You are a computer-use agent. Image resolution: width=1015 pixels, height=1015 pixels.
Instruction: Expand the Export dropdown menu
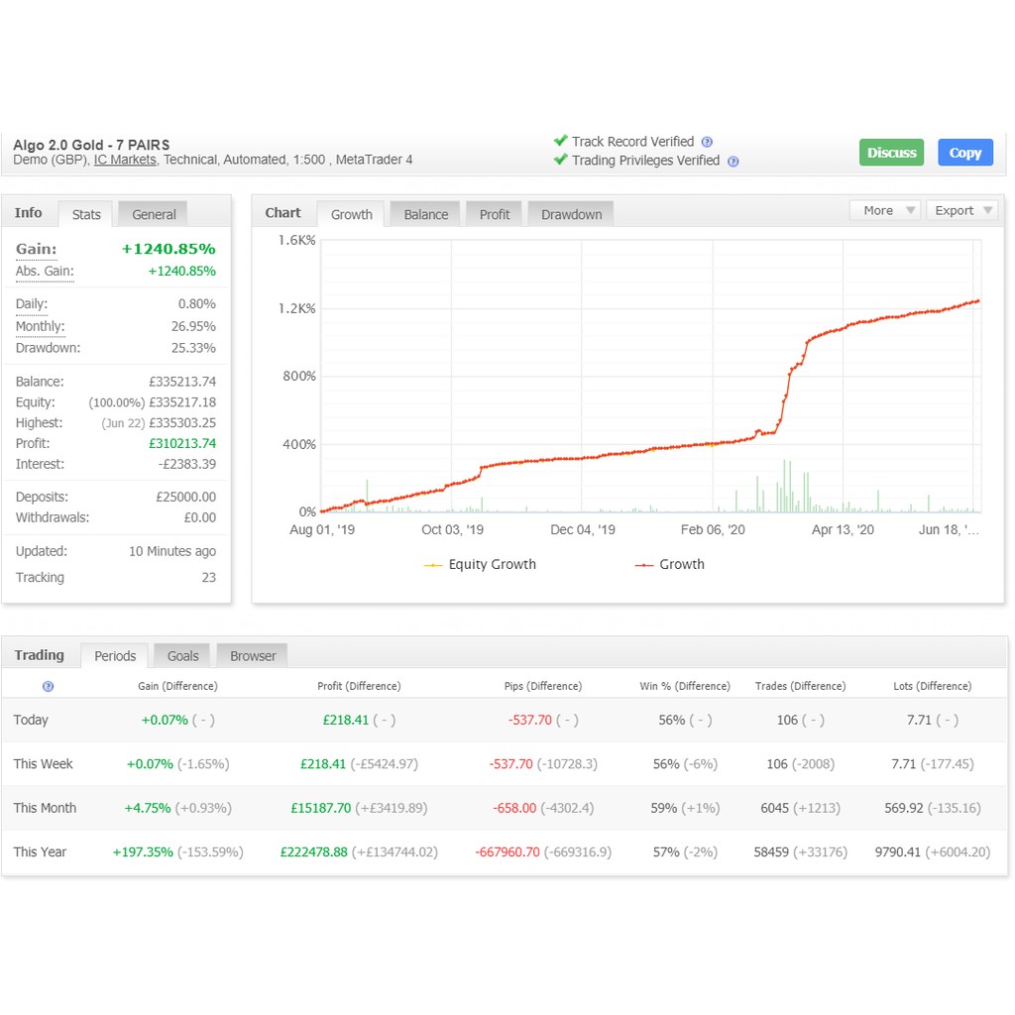point(960,210)
